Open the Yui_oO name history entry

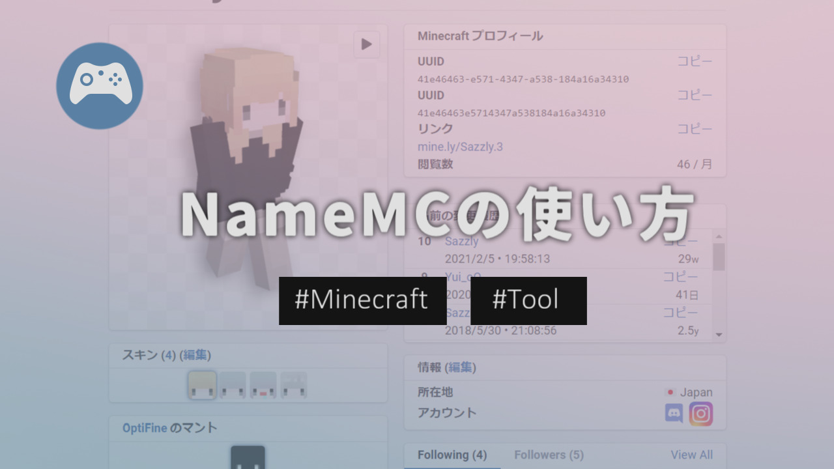pyautogui.click(x=463, y=277)
